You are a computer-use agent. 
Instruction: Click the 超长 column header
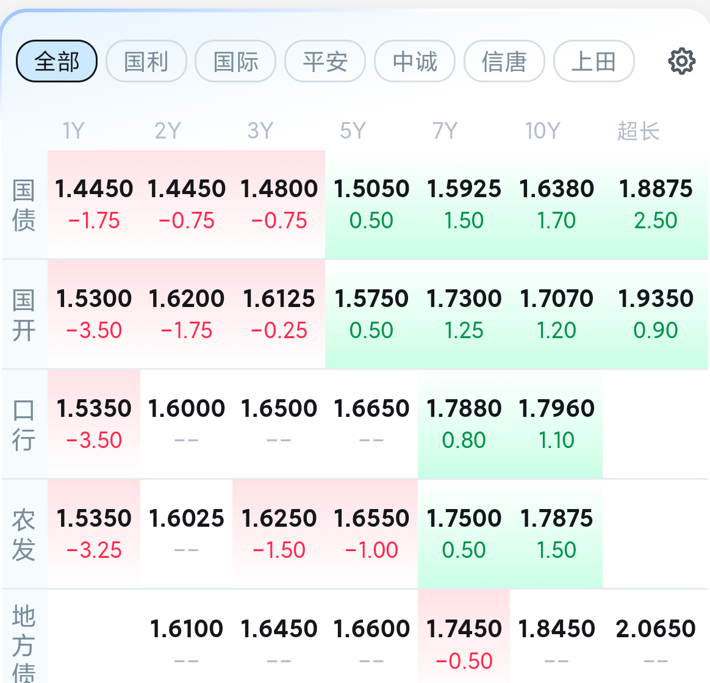pyautogui.click(x=639, y=131)
